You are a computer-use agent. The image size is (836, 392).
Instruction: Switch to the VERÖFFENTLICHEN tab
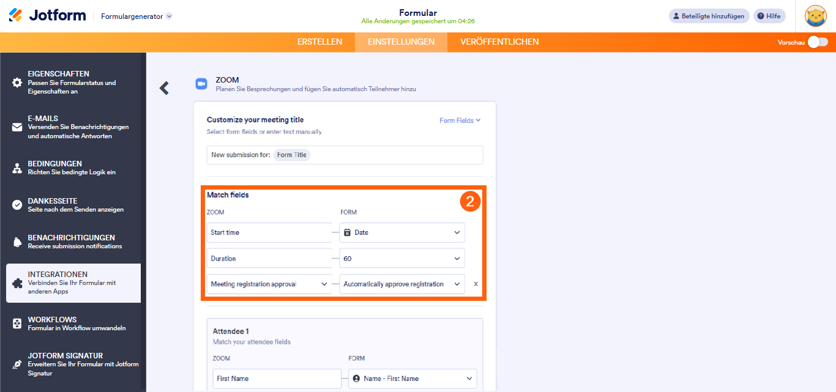click(499, 42)
